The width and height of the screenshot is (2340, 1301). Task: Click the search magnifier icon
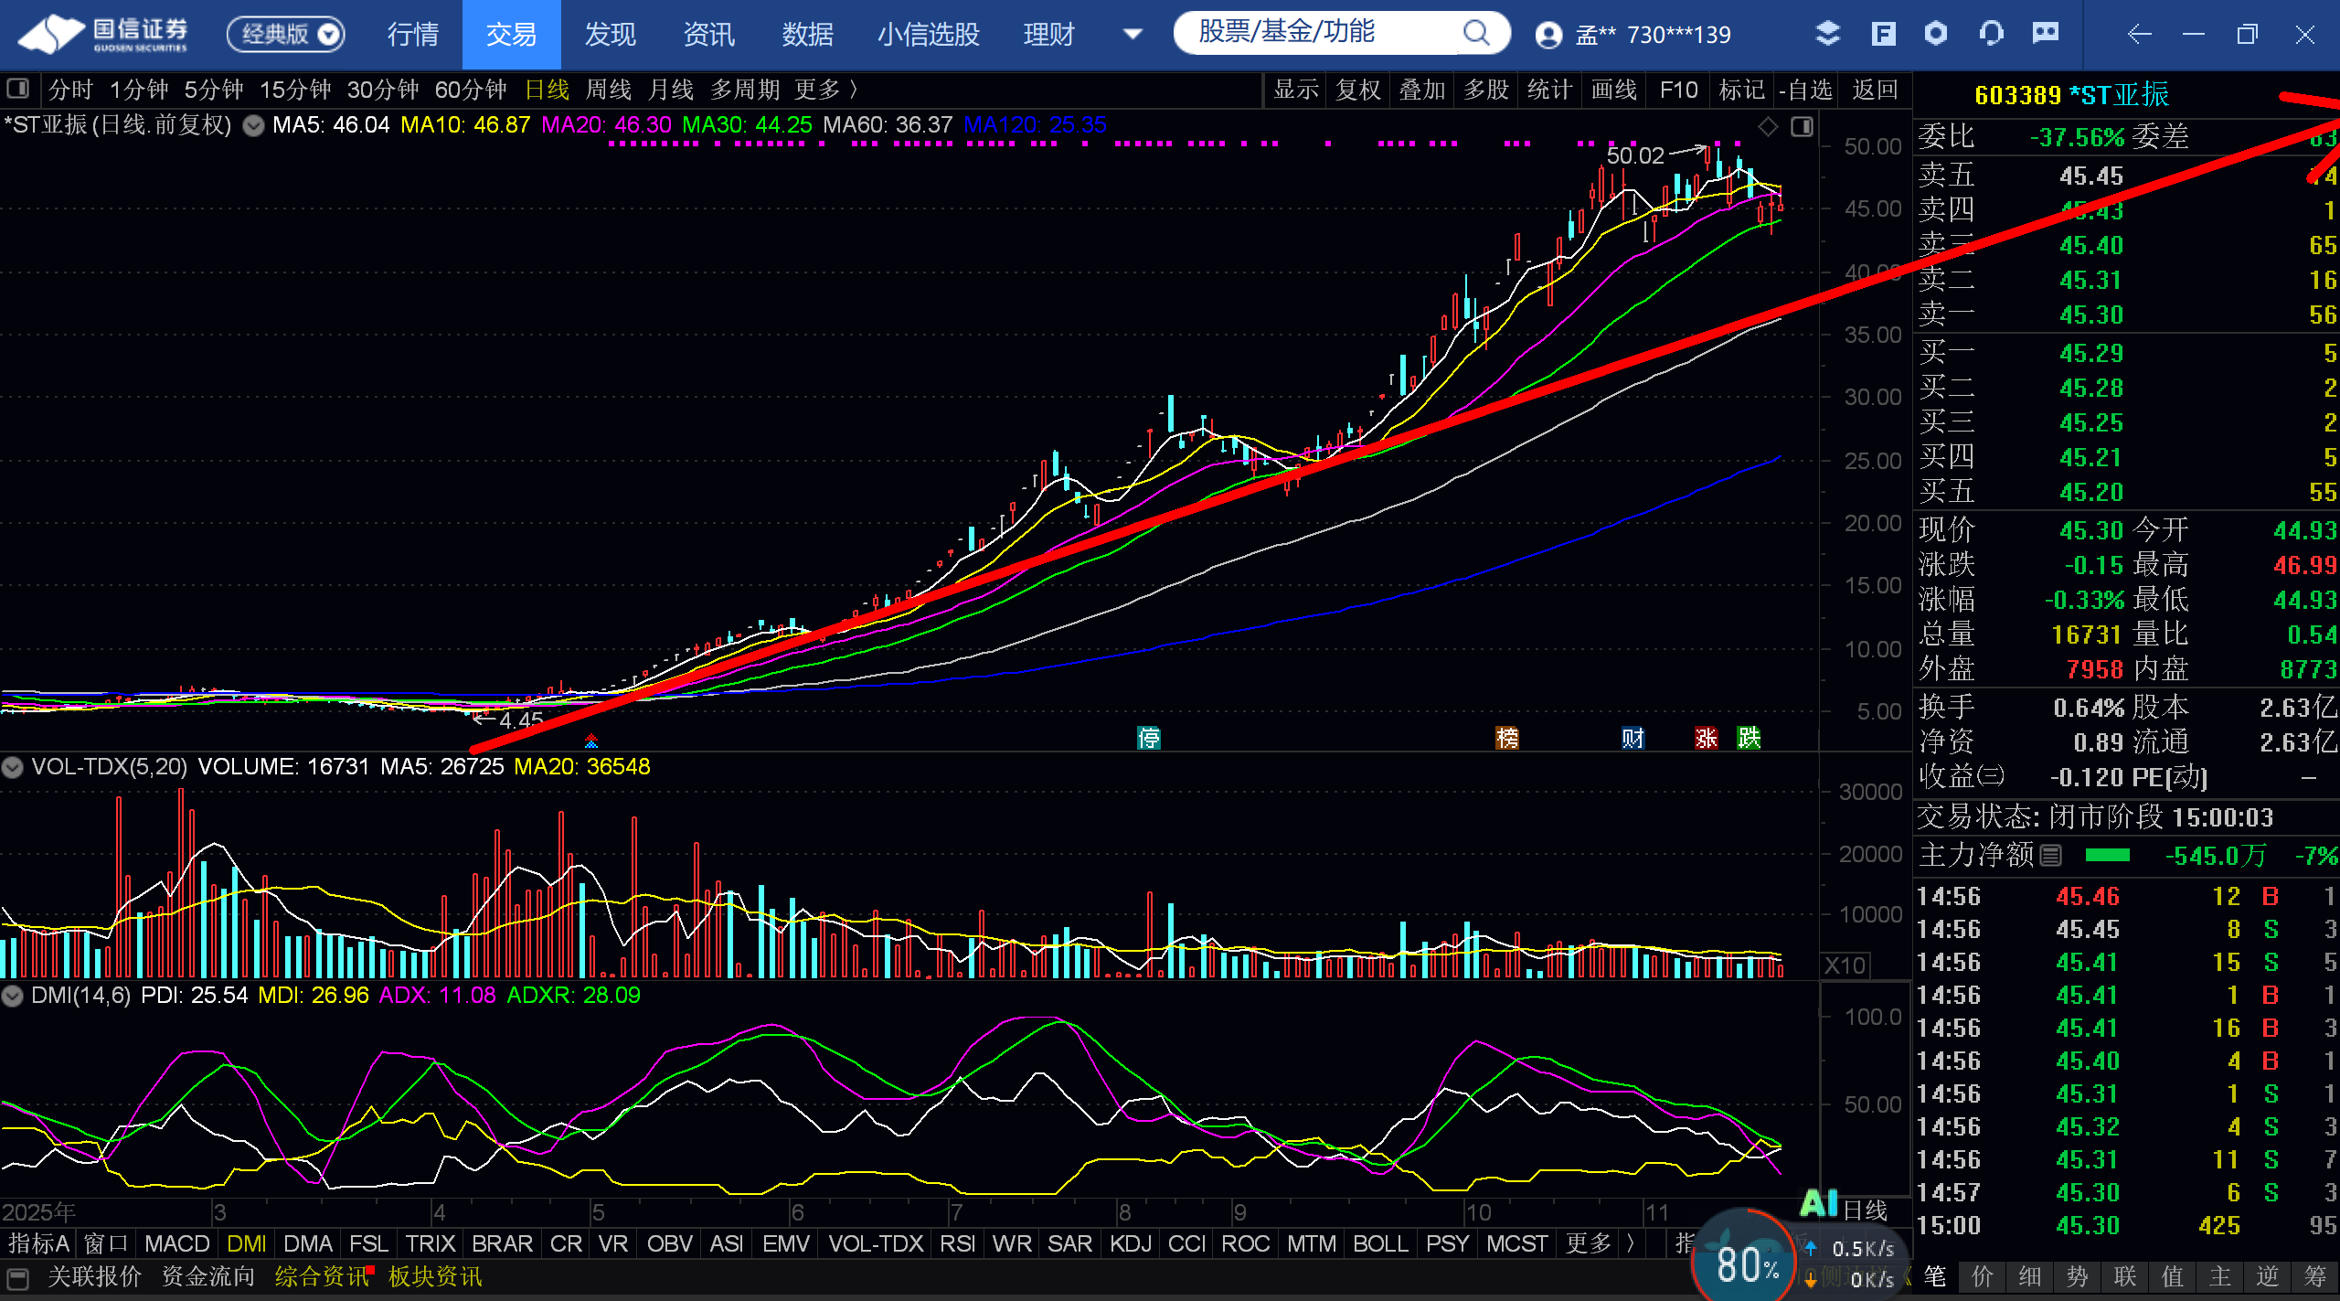1475,34
